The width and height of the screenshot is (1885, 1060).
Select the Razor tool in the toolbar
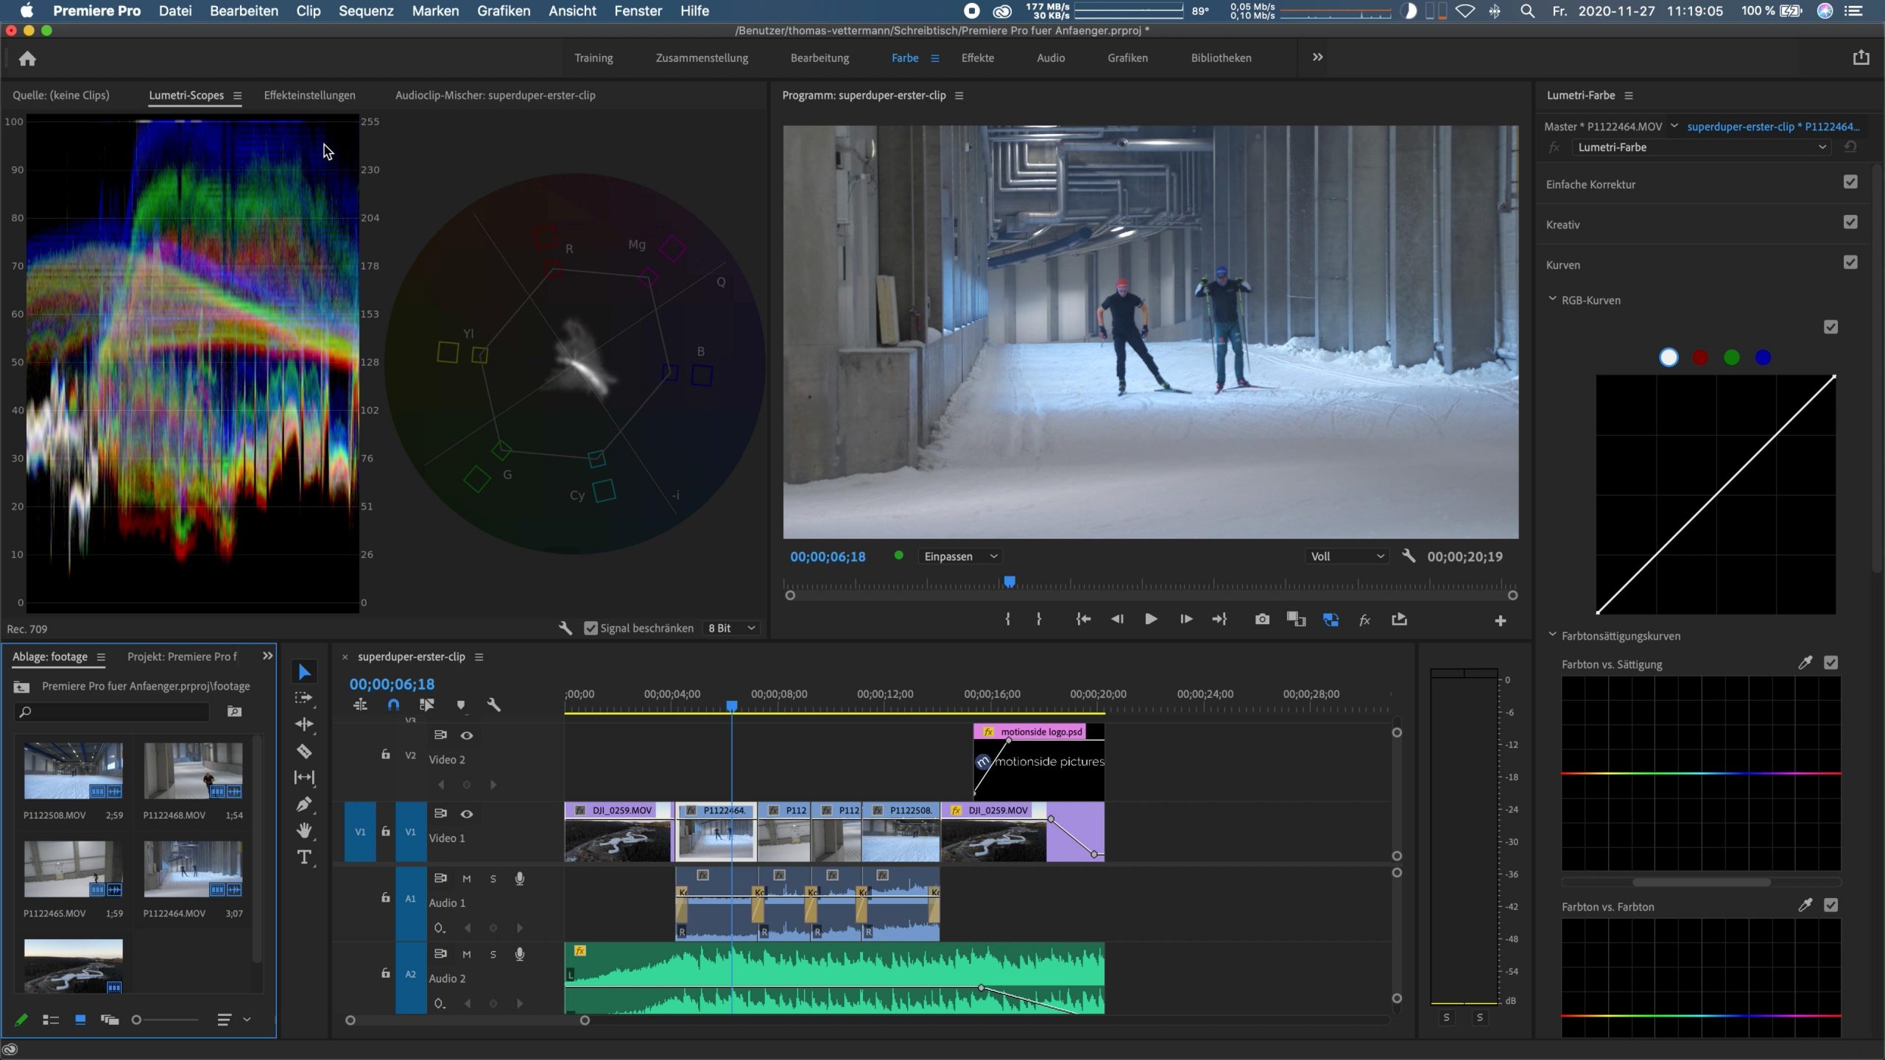click(x=304, y=751)
